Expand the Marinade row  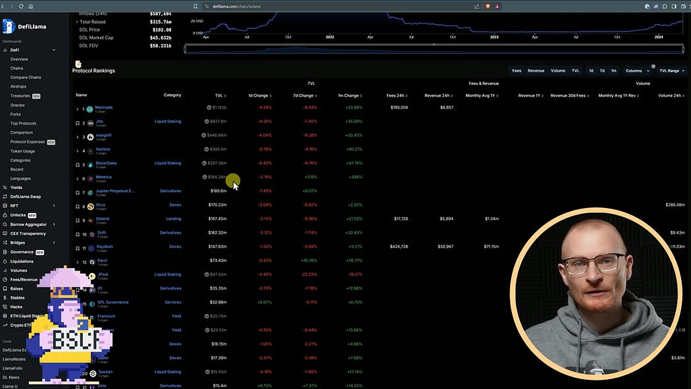click(78, 109)
